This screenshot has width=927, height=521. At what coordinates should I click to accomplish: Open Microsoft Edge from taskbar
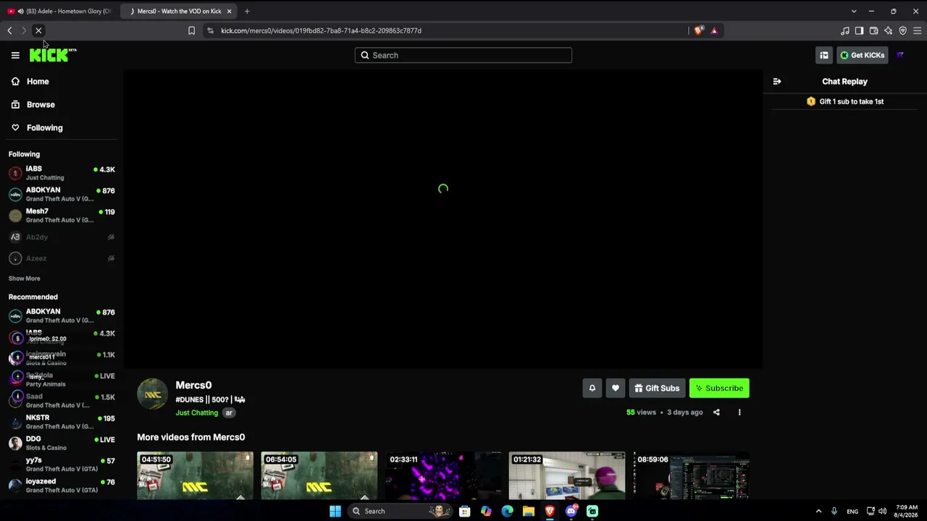coord(507,511)
